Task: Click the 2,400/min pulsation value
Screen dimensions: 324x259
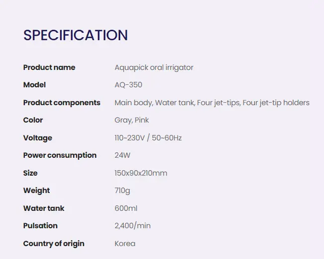Action: point(133,226)
